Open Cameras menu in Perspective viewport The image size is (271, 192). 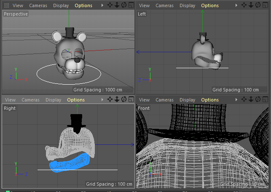pos(38,5)
